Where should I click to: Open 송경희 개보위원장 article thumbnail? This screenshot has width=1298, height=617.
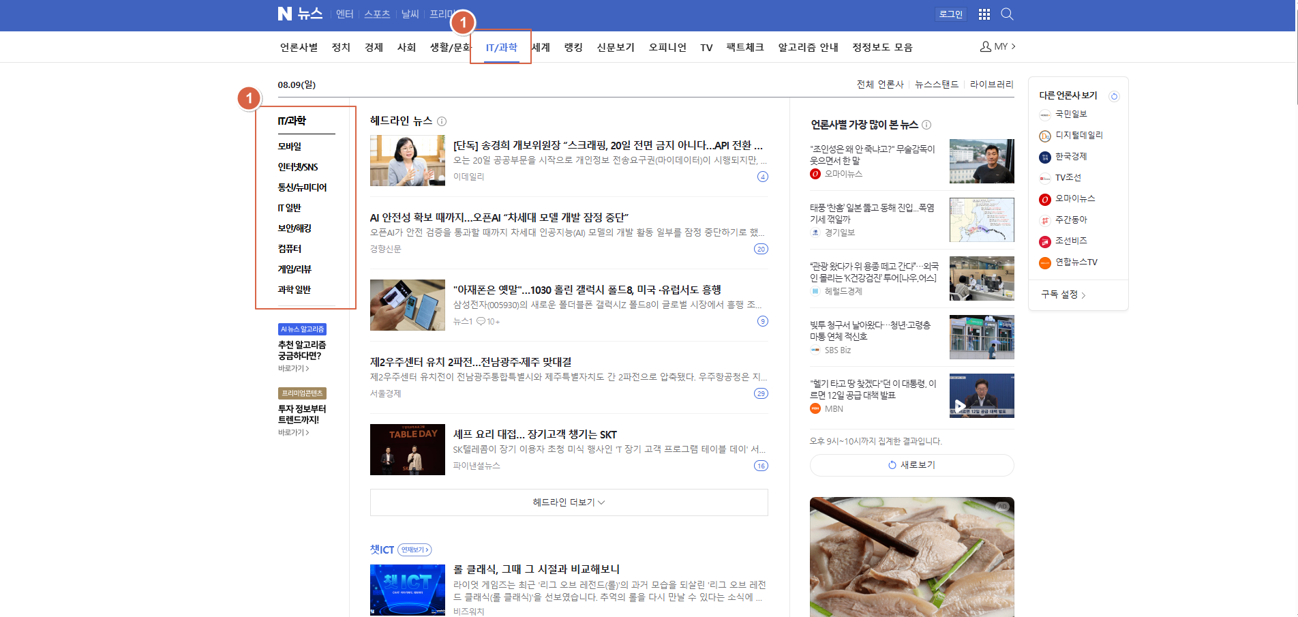coord(408,160)
